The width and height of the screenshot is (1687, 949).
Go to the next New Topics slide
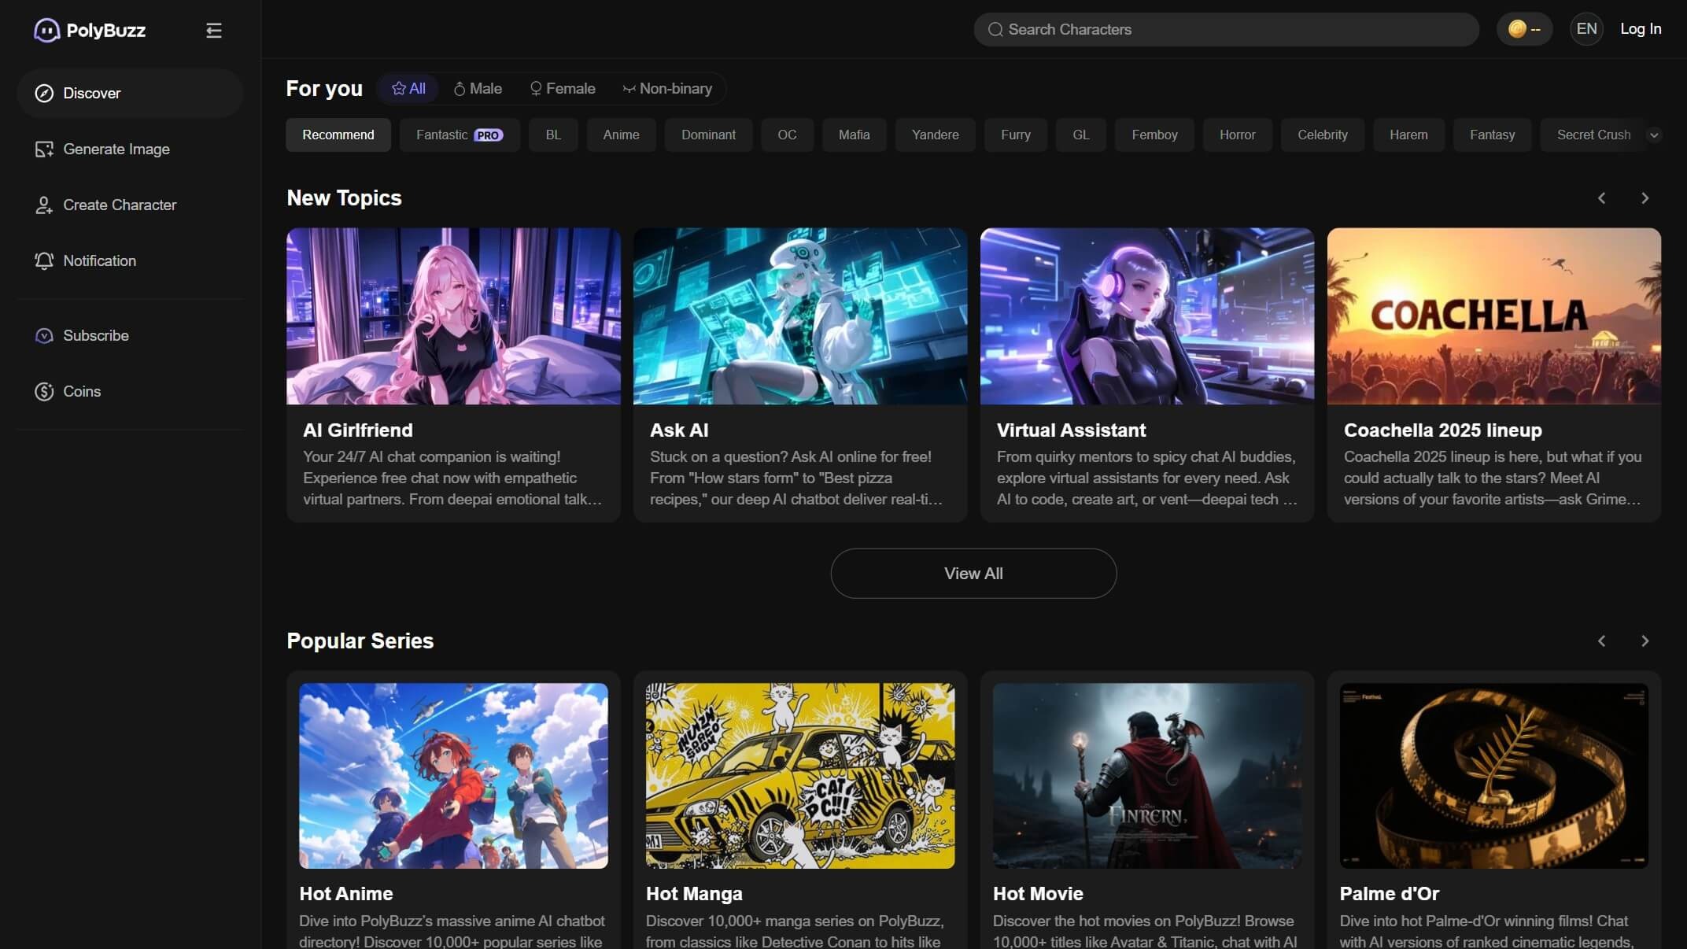1645,198
